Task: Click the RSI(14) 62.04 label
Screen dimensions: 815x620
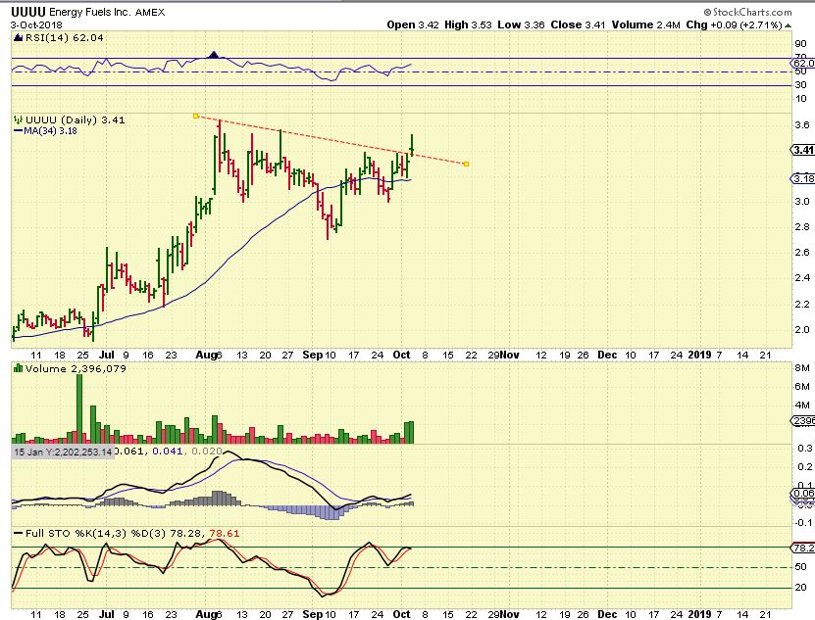Action: click(x=65, y=38)
